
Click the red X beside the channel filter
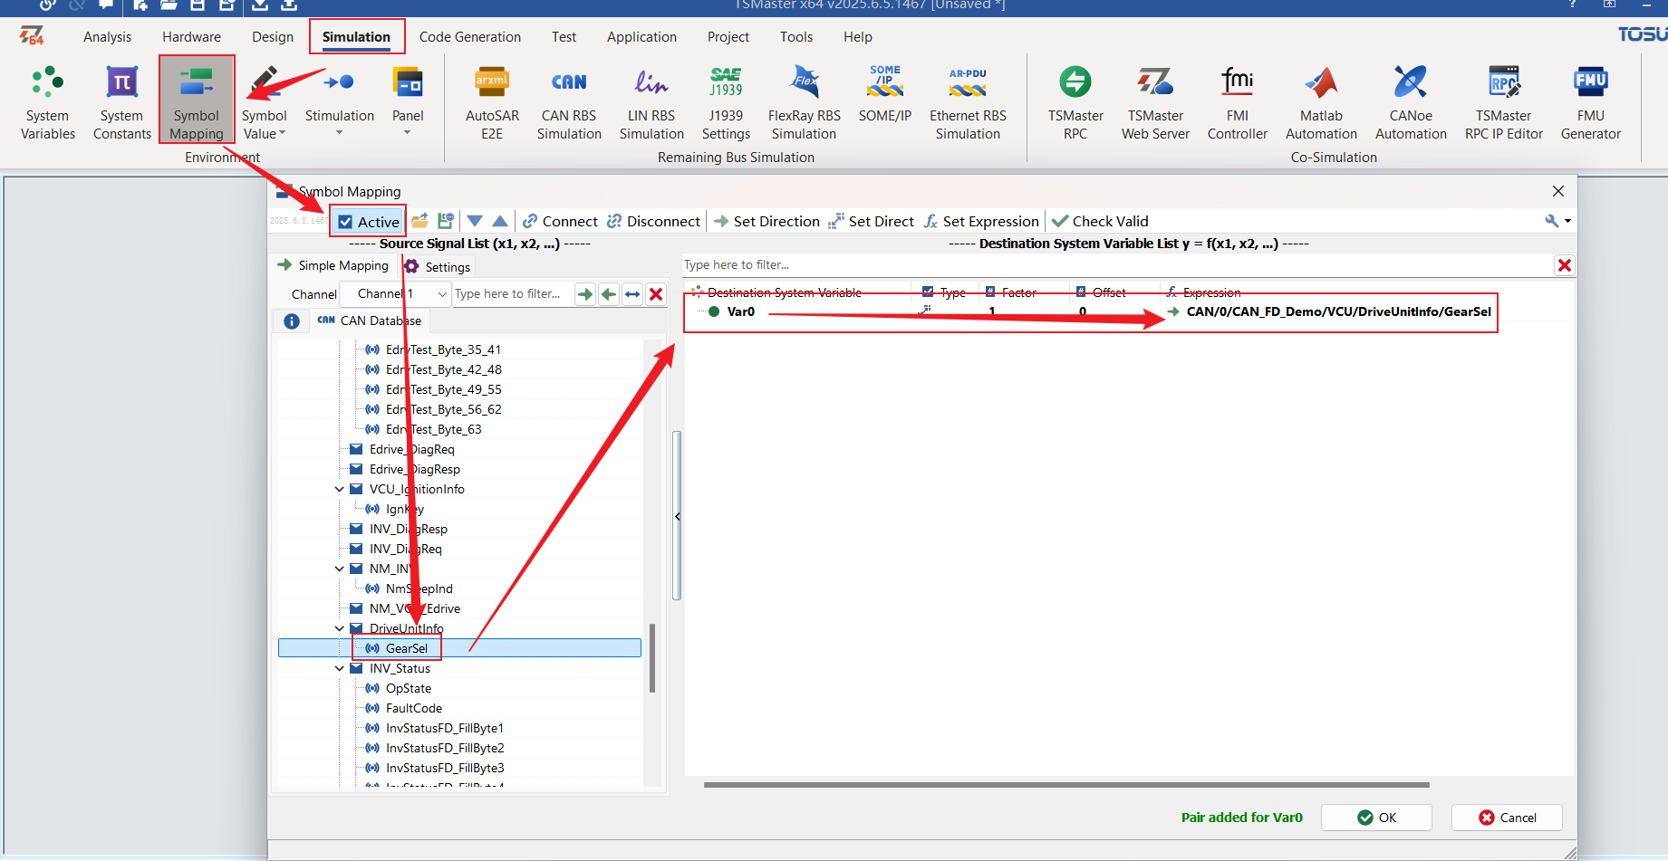tap(656, 294)
